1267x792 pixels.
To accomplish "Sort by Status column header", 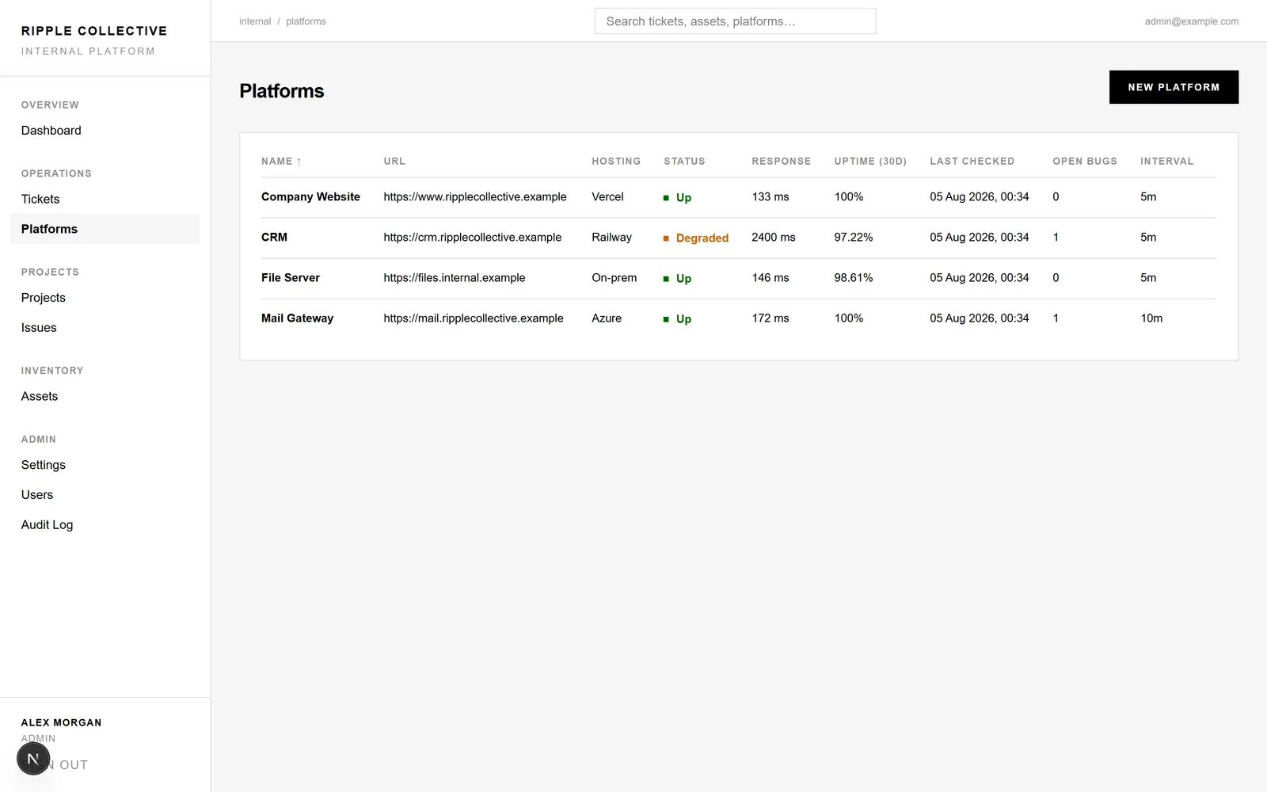I will click(684, 161).
